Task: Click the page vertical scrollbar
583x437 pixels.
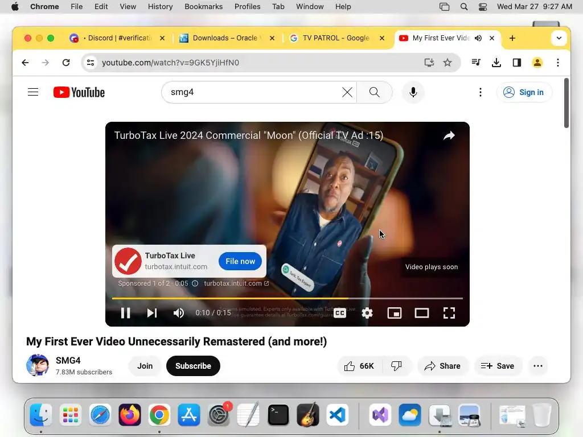Action: click(x=566, y=103)
